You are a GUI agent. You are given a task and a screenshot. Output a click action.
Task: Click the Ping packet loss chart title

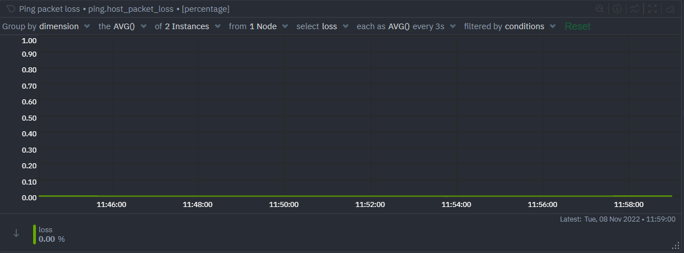tap(49, 9)
